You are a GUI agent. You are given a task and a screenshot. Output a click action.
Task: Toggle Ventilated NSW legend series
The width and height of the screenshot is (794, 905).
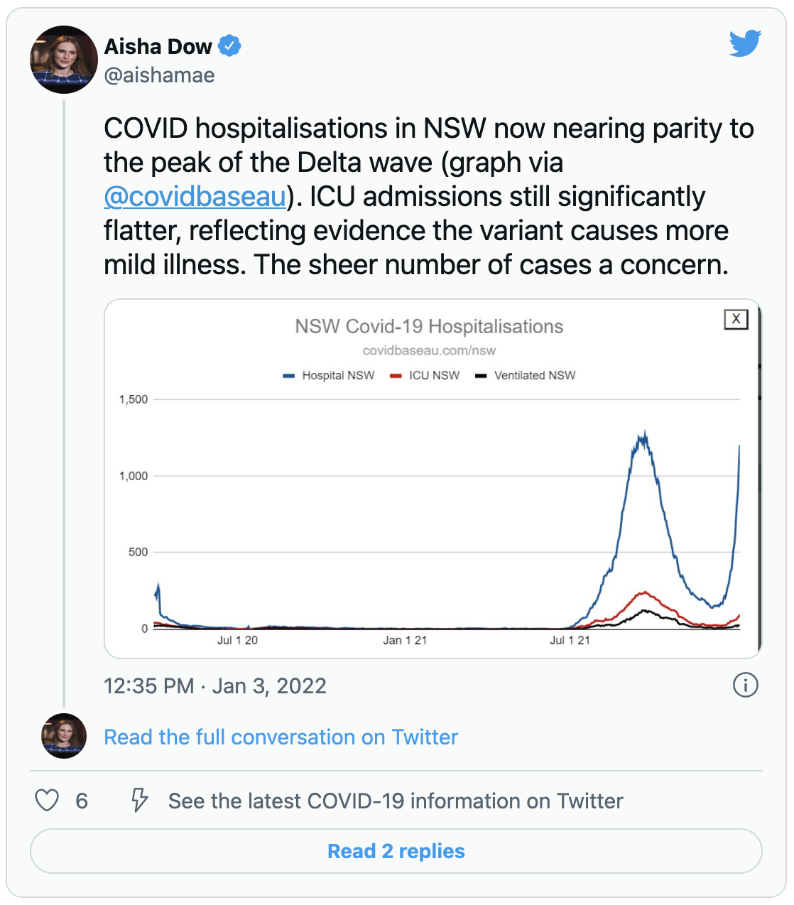pyautogui.click(x=526, y=376)
